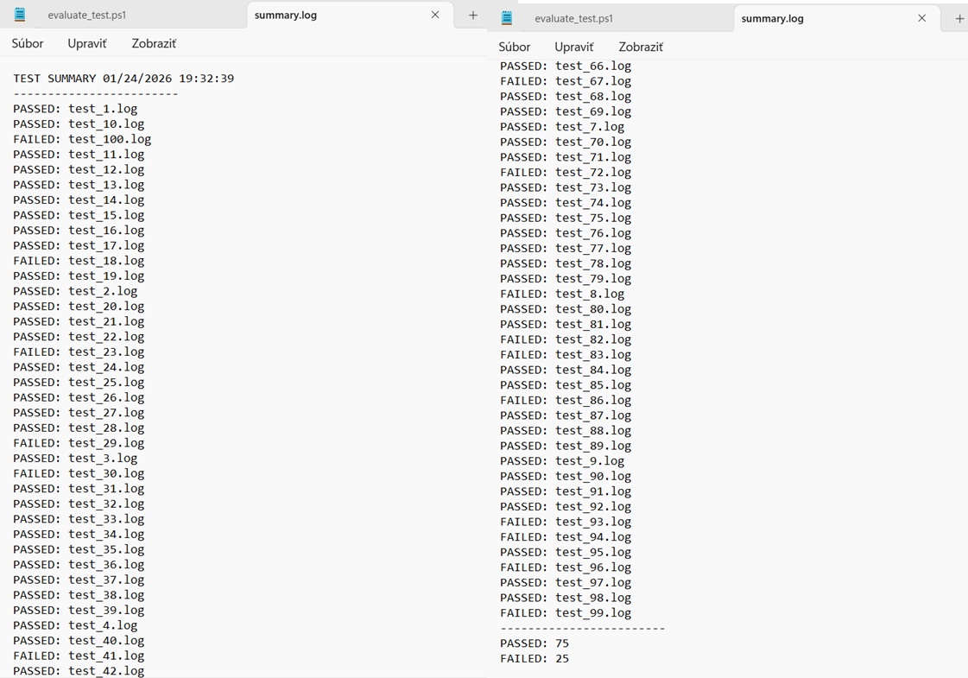The width and height of the screenshot is (968, 678).
Task: Select the summary.log tab in the right window
Action: click(x=772, y=19)
